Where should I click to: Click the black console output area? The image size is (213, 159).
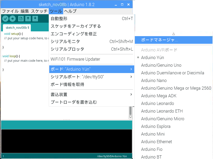[x=67, y=141]
